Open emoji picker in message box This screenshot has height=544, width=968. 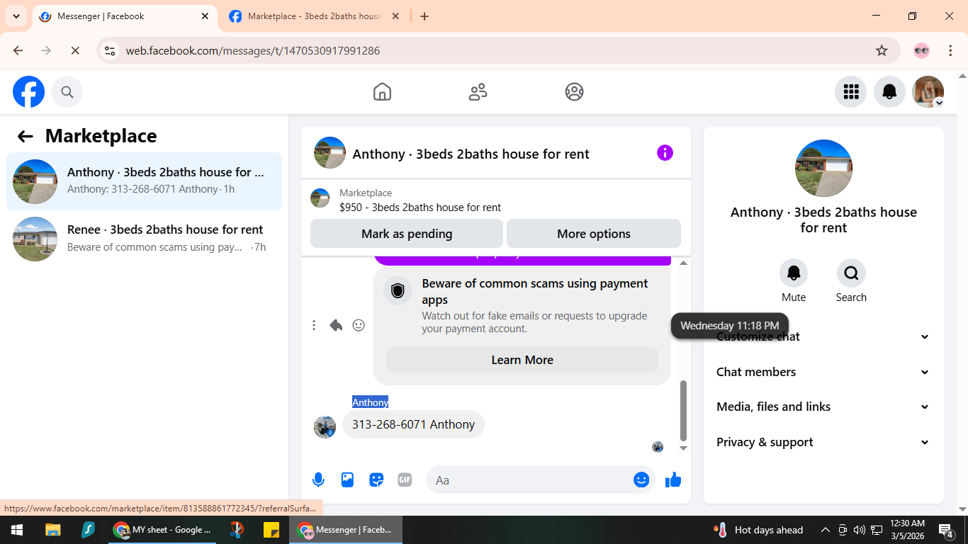pos(641,480)
